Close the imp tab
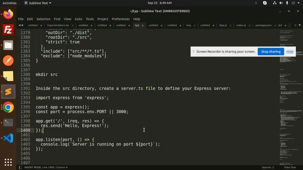This screenshot has height=170, width=303. point(195,25)
